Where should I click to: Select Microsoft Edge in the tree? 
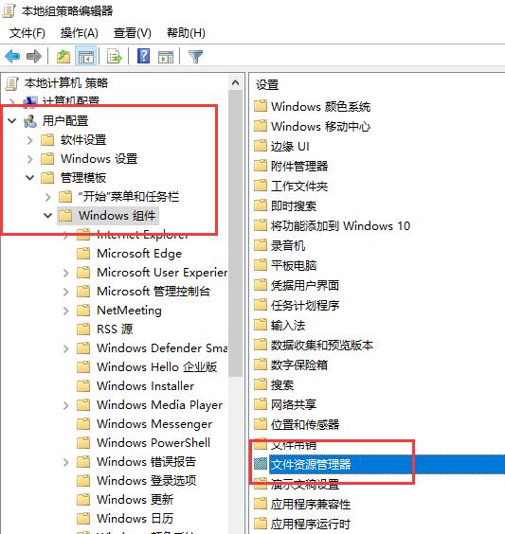[139, 254]
